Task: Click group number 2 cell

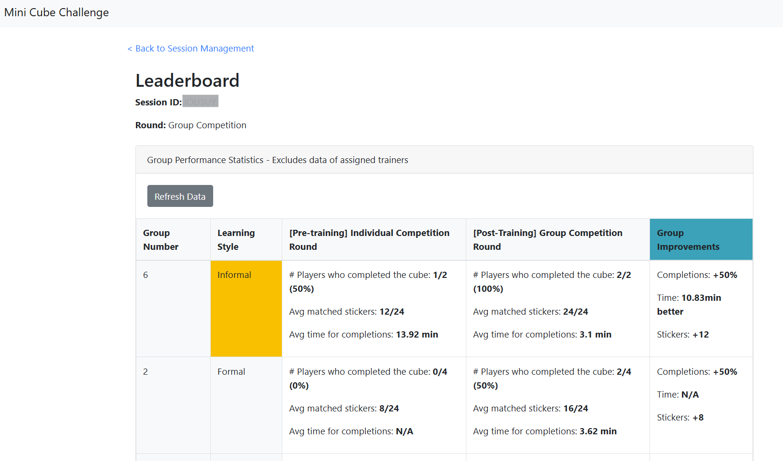Action: 173,405
